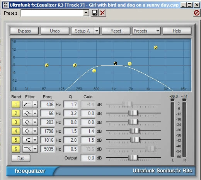Click band 4 gain slider handle
This screenshot has height=180, width=201.
coord(135,131)
